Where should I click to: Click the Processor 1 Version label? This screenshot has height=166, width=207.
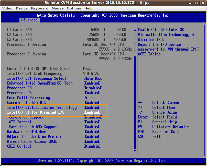point(26,44)
